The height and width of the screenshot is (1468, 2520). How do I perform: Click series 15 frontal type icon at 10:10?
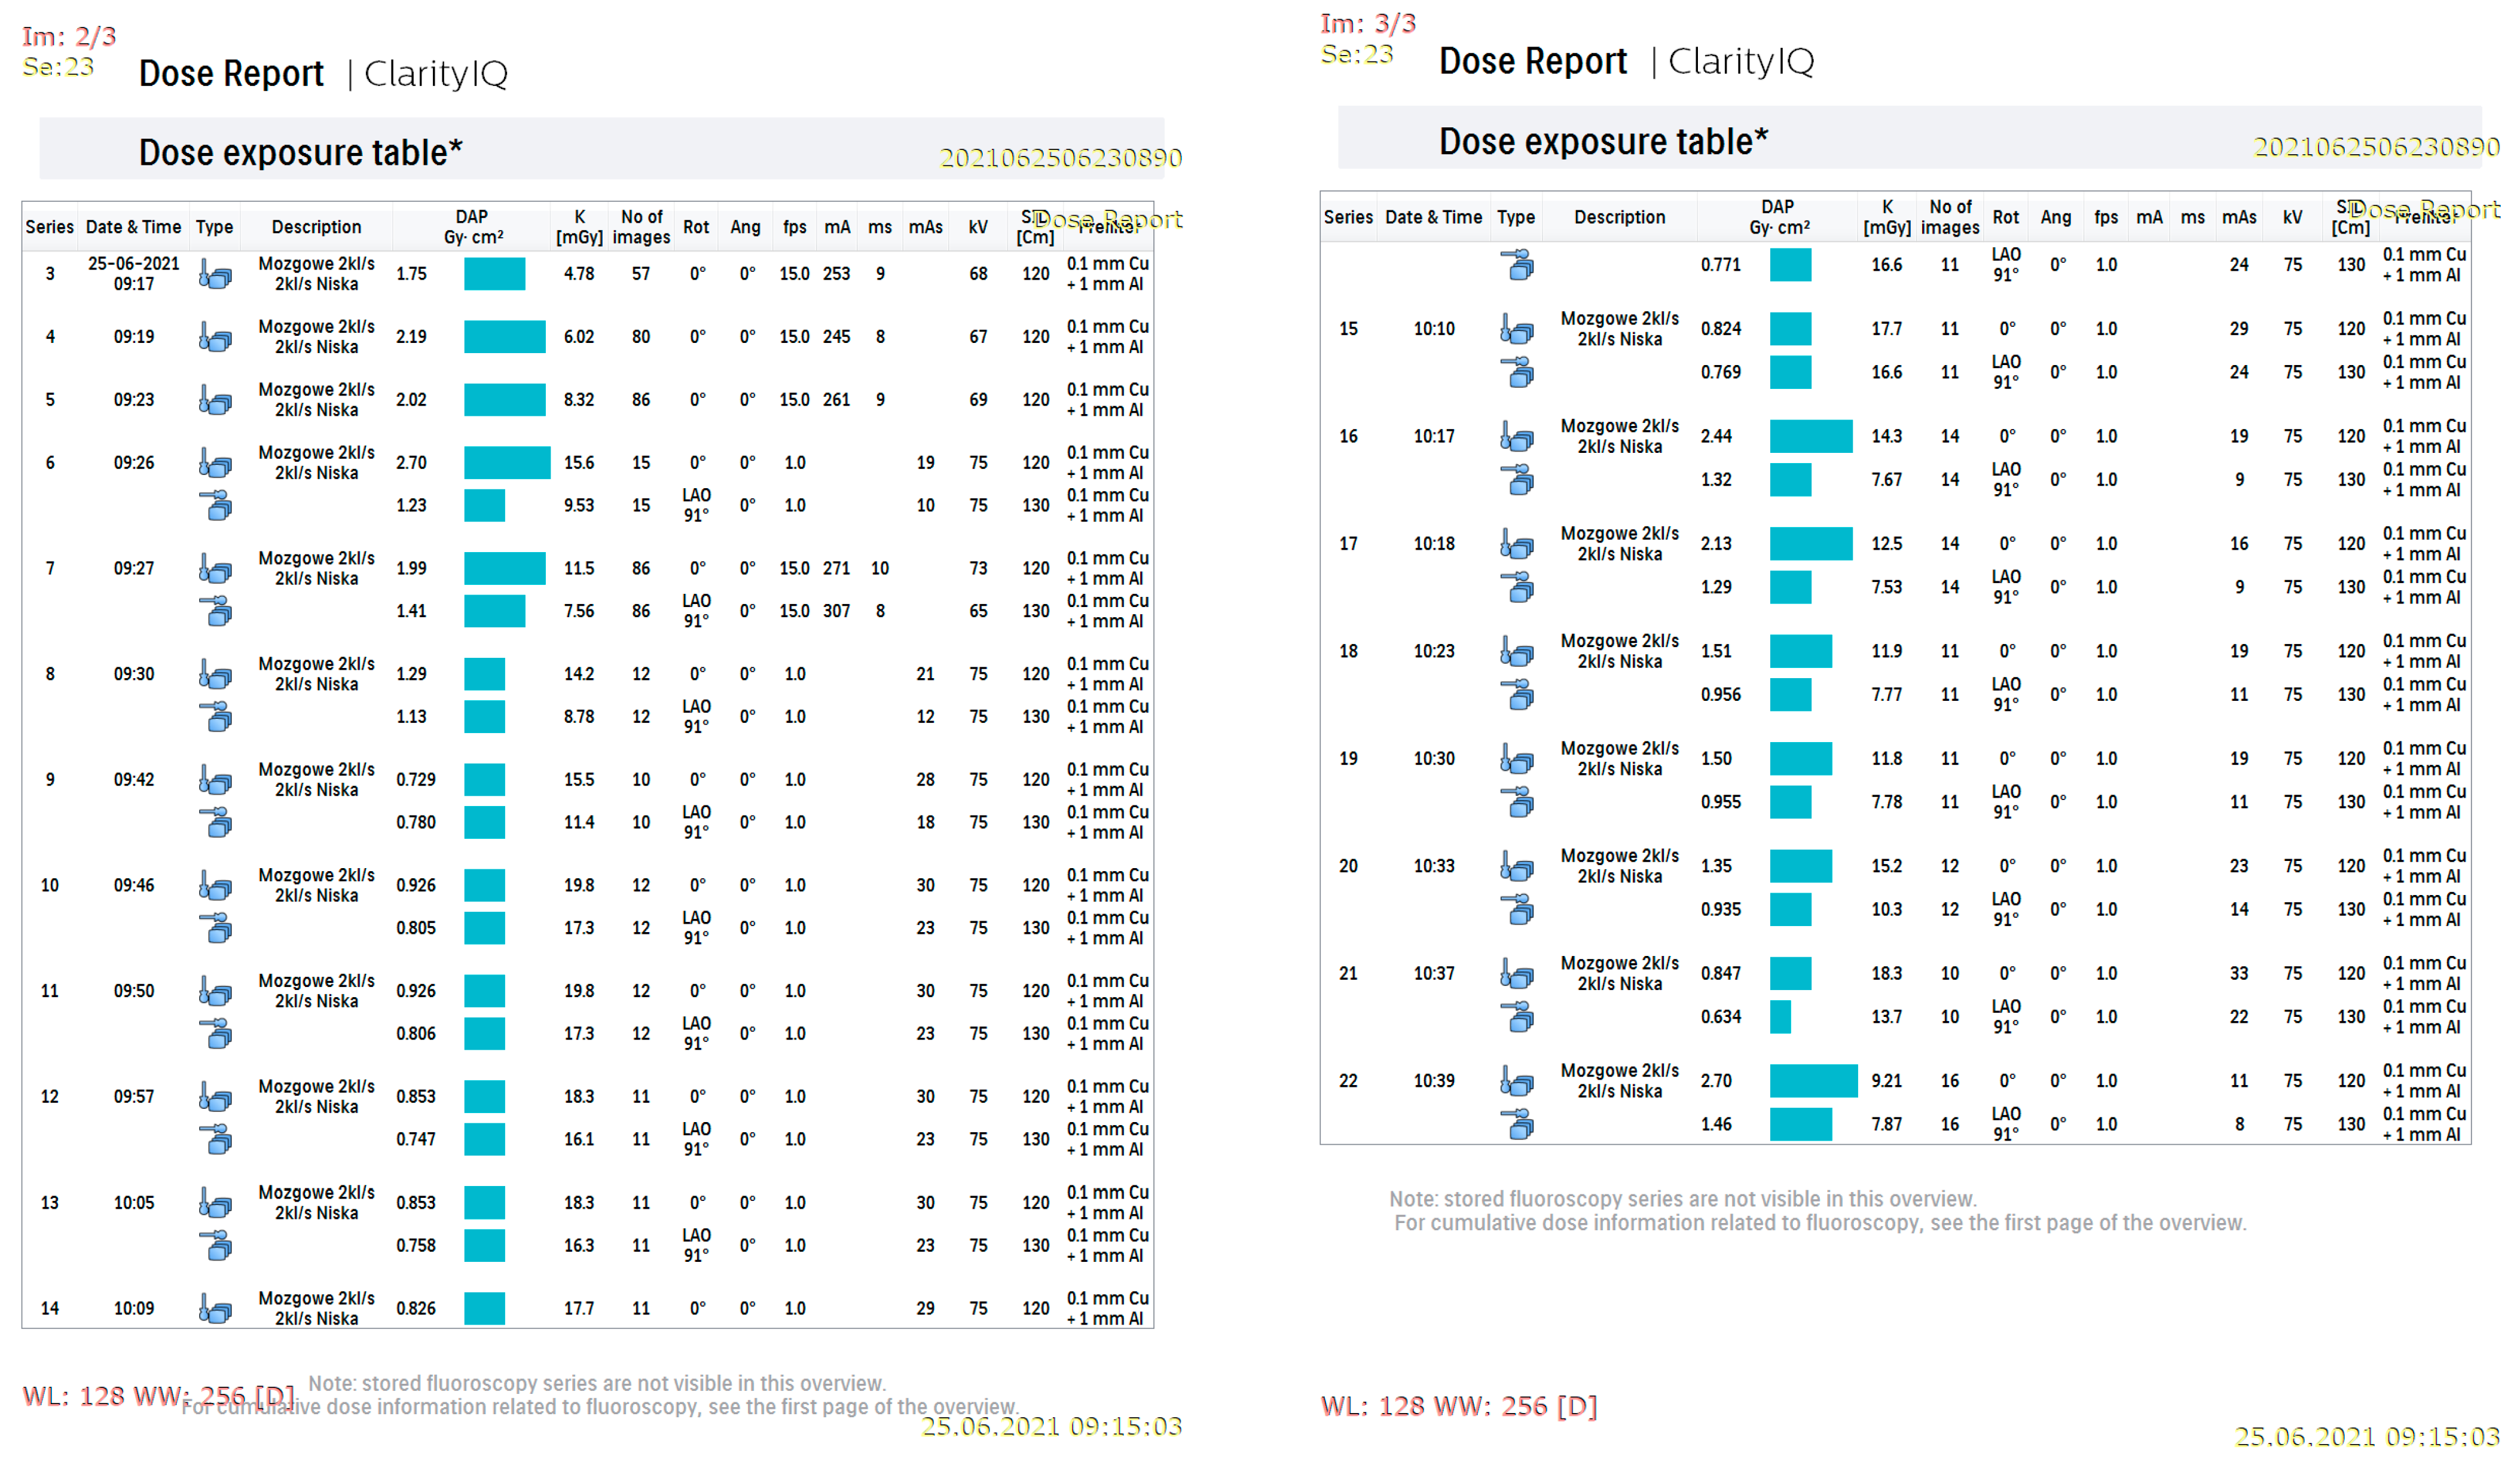[x=1517, y=329]
